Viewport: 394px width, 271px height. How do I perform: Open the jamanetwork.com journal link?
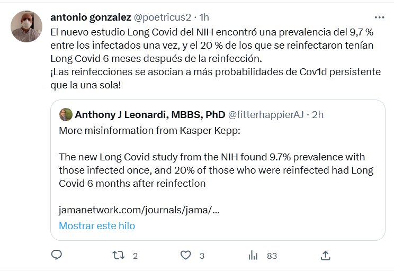pos(139,210)
